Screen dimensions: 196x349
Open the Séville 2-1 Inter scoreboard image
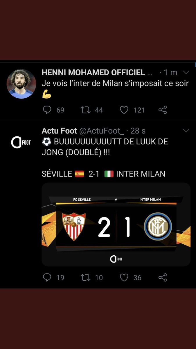pyautogui.click(x=116, y=224)
